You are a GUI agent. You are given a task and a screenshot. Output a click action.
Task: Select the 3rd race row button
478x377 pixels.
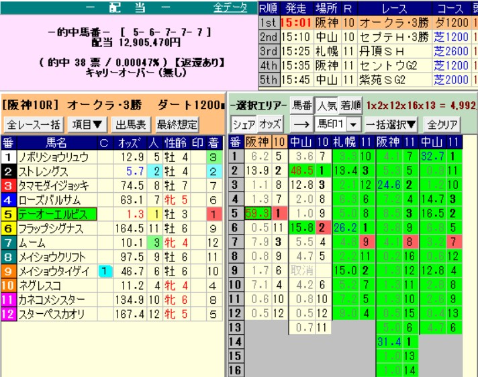coord(268,51)
